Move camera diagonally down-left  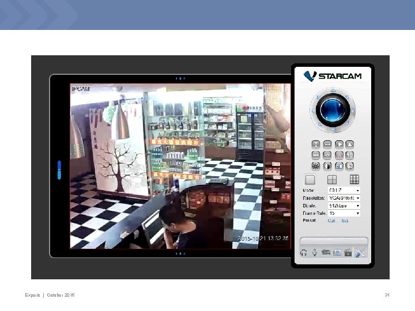pos(319,124)
